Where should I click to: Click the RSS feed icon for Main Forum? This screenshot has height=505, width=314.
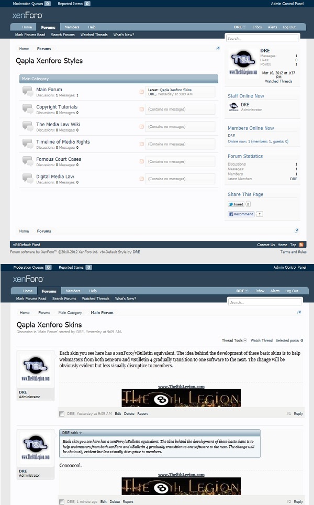141,92
